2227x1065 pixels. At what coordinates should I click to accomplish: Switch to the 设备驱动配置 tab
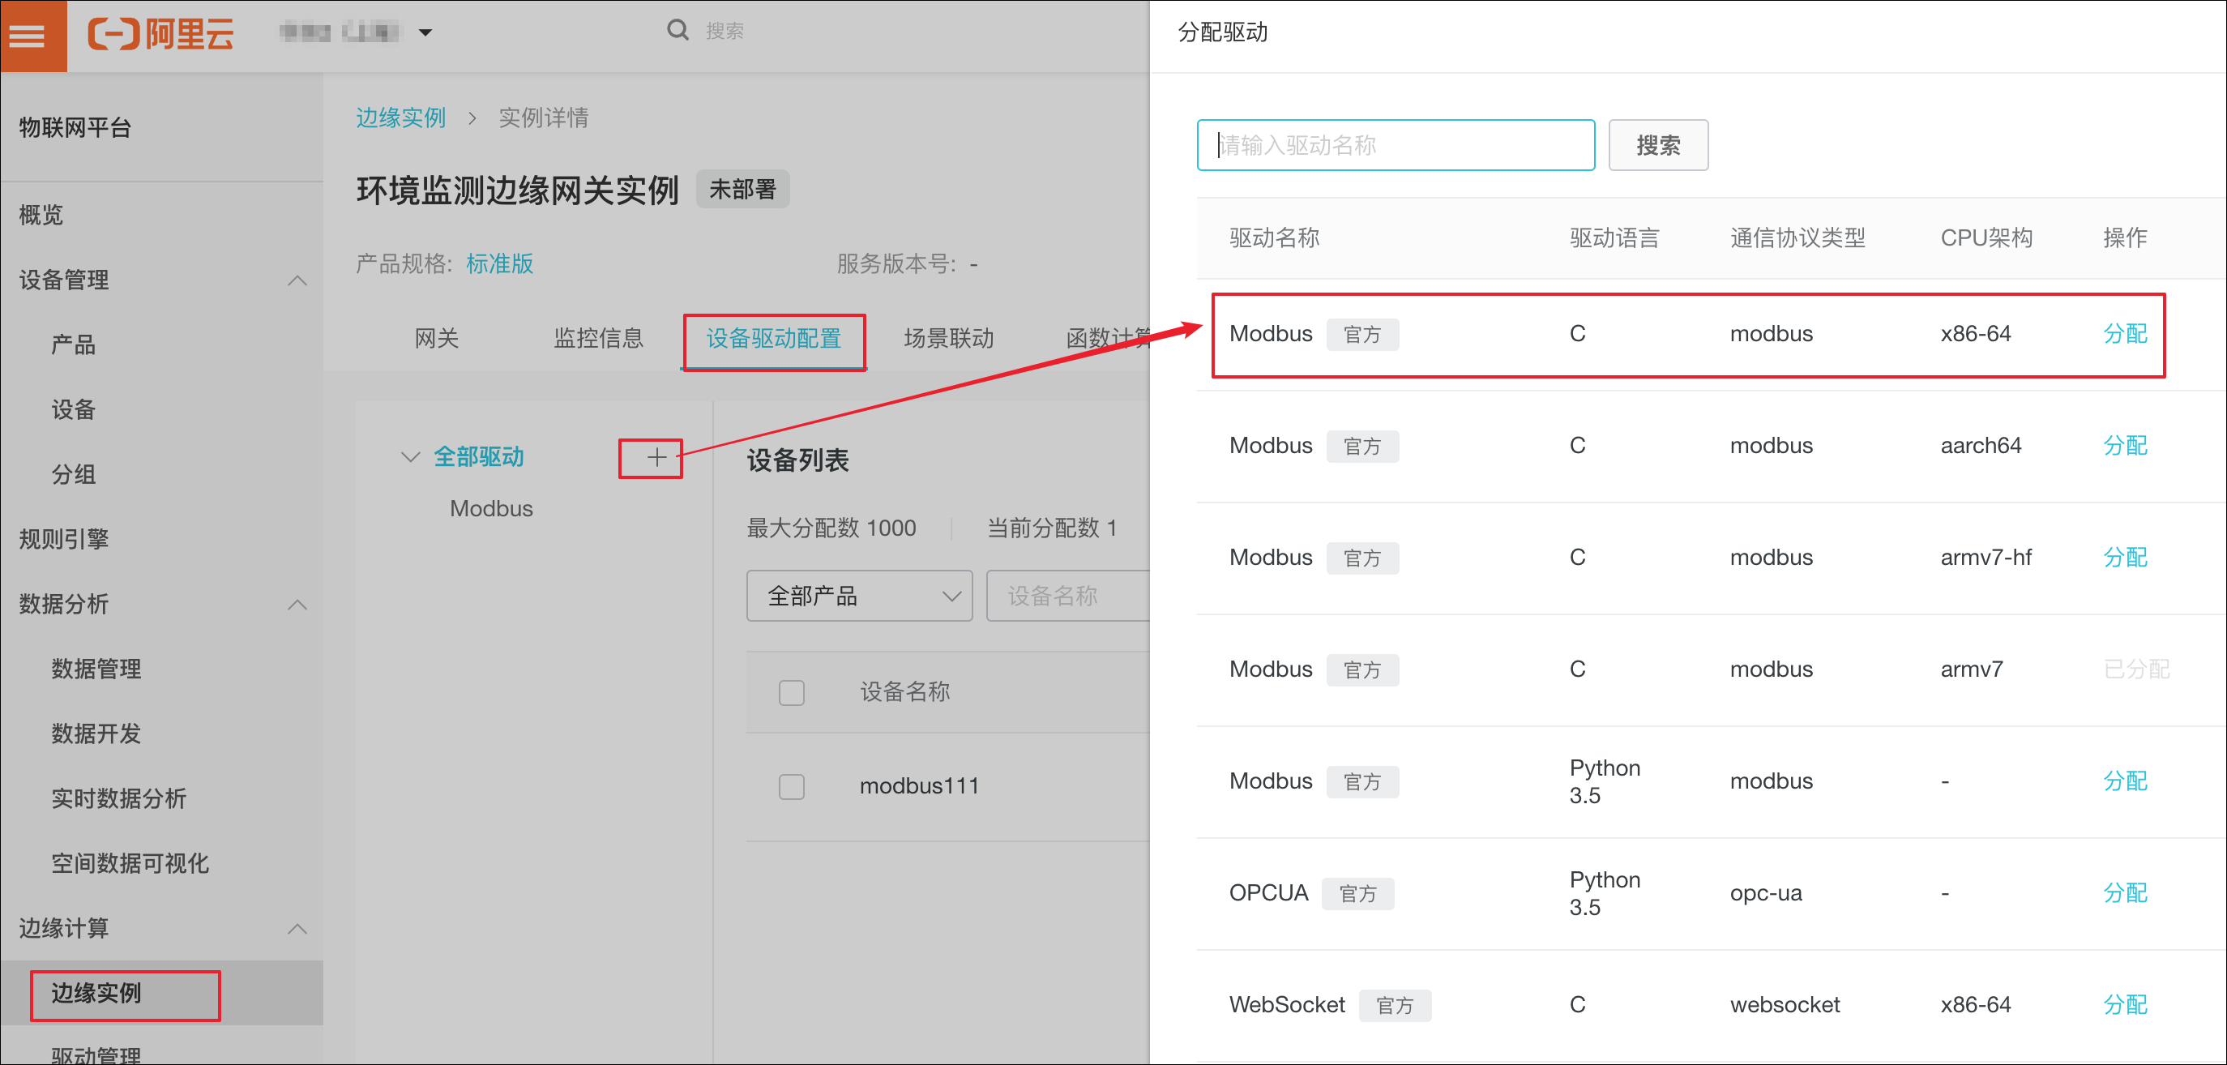[x=774, y=338]
